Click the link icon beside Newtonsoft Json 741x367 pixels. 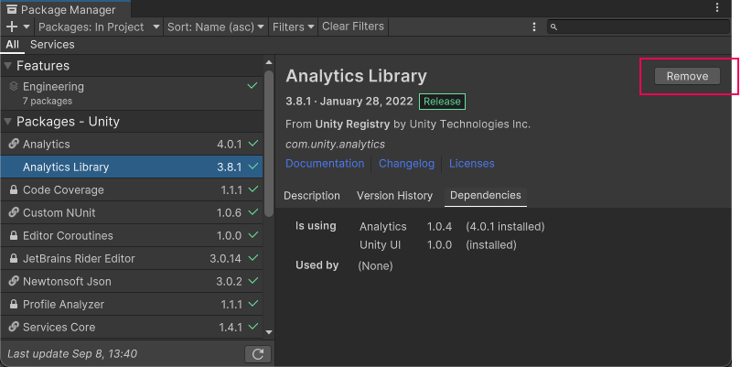coord(14,282)
